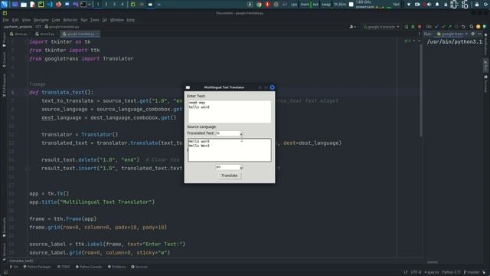This screenshot has height=276, width=490.
Task: Click the volume speaker icon in tray
Action: click(430, 5)
